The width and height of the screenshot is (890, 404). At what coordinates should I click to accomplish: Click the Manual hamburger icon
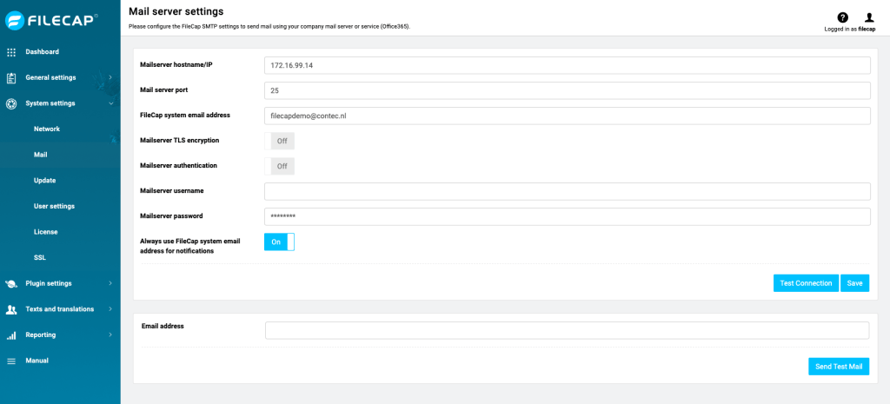(x=10, y=361)
